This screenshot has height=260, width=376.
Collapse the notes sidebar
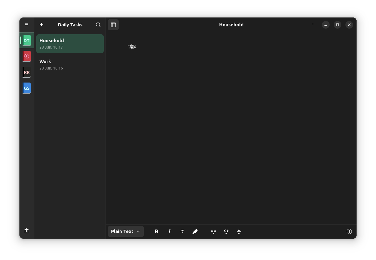[x=113, y=24]
